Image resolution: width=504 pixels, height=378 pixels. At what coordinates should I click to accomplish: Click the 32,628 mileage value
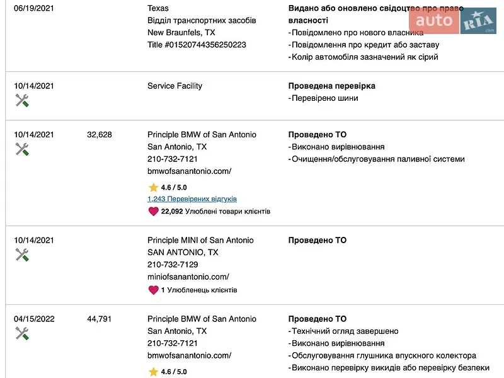click(x=100, y=134)
